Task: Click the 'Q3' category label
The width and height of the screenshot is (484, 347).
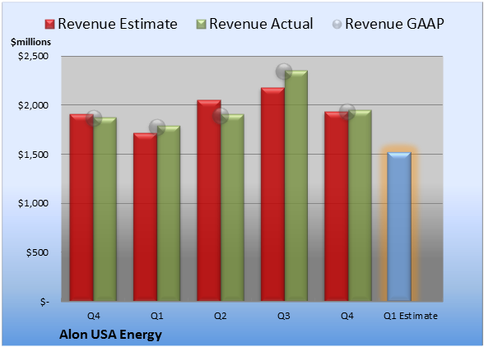Action: coord(284,316)
